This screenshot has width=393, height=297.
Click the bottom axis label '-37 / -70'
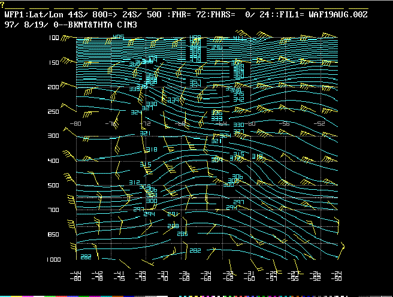tap(162, 276)
